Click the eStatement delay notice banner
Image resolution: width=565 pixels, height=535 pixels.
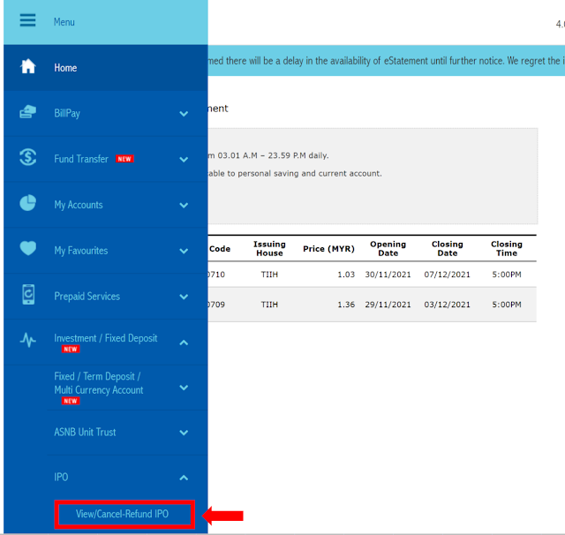pyautogui.click(x=387, y=61)
